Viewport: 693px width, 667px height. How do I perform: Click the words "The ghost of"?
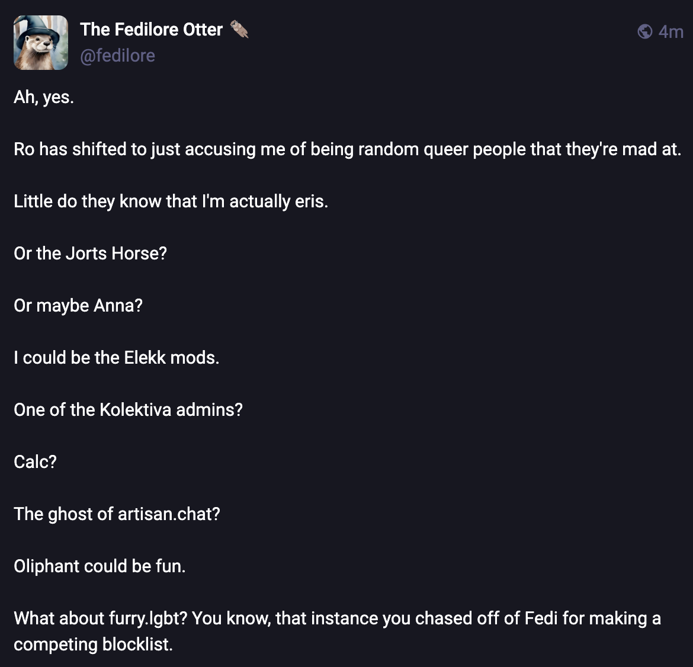(x=63, y=514)
